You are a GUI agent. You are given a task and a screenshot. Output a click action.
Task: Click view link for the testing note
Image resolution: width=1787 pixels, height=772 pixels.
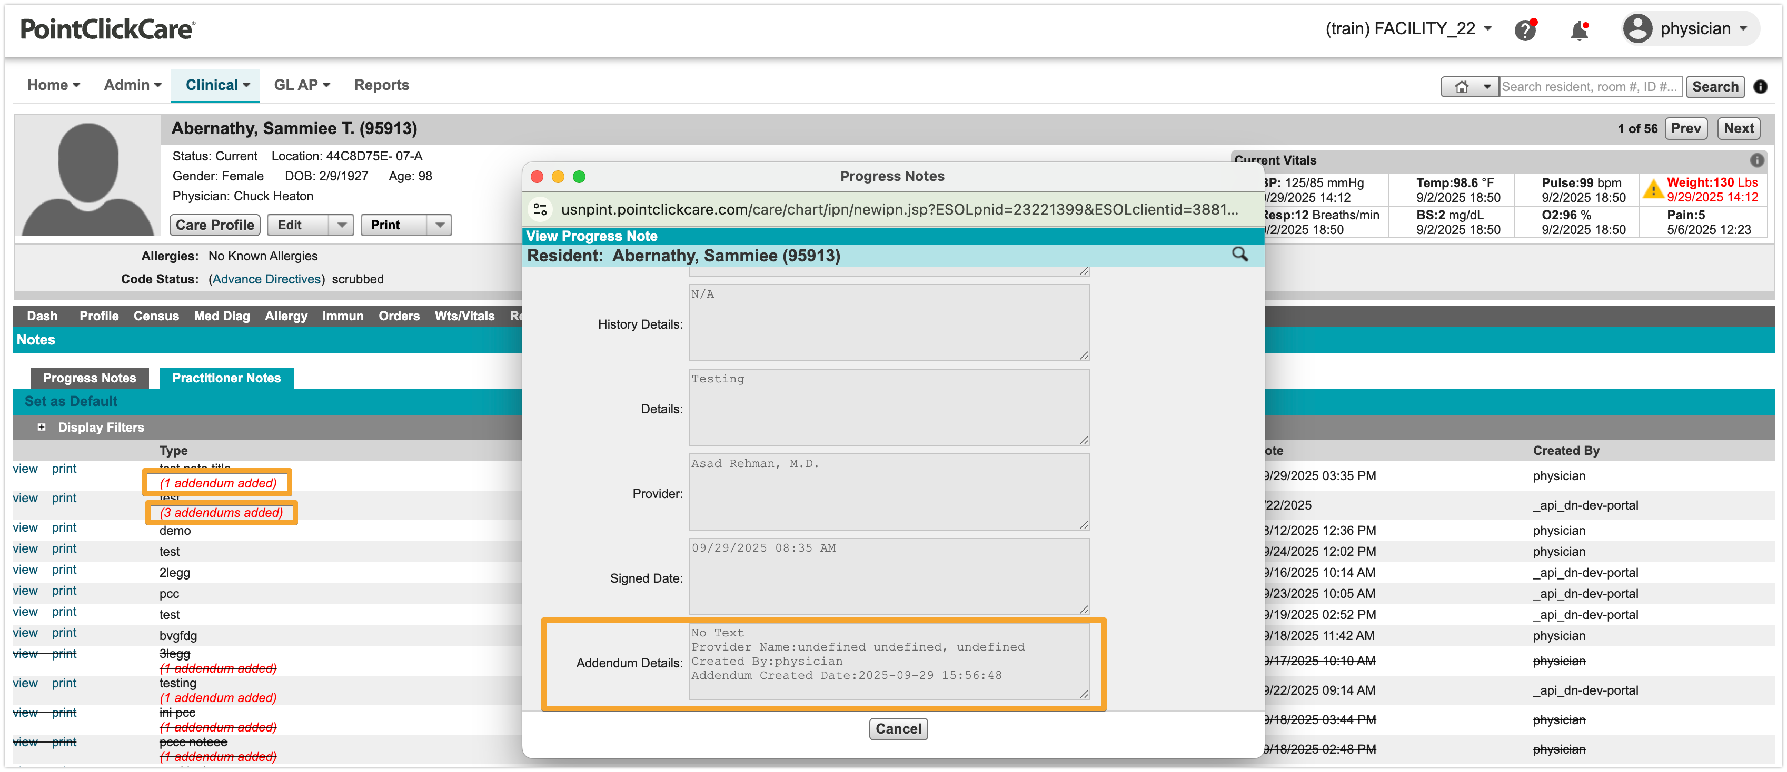tap(25, 683)
